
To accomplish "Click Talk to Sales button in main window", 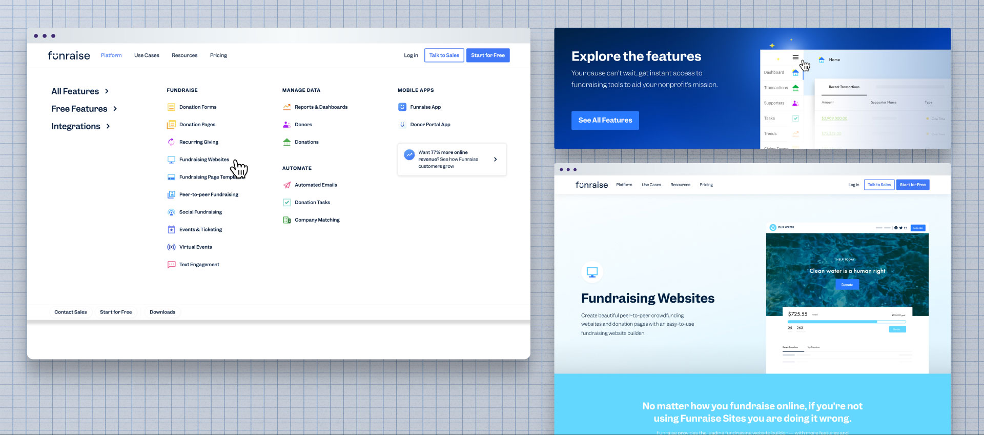I will [x=444, y=55].
